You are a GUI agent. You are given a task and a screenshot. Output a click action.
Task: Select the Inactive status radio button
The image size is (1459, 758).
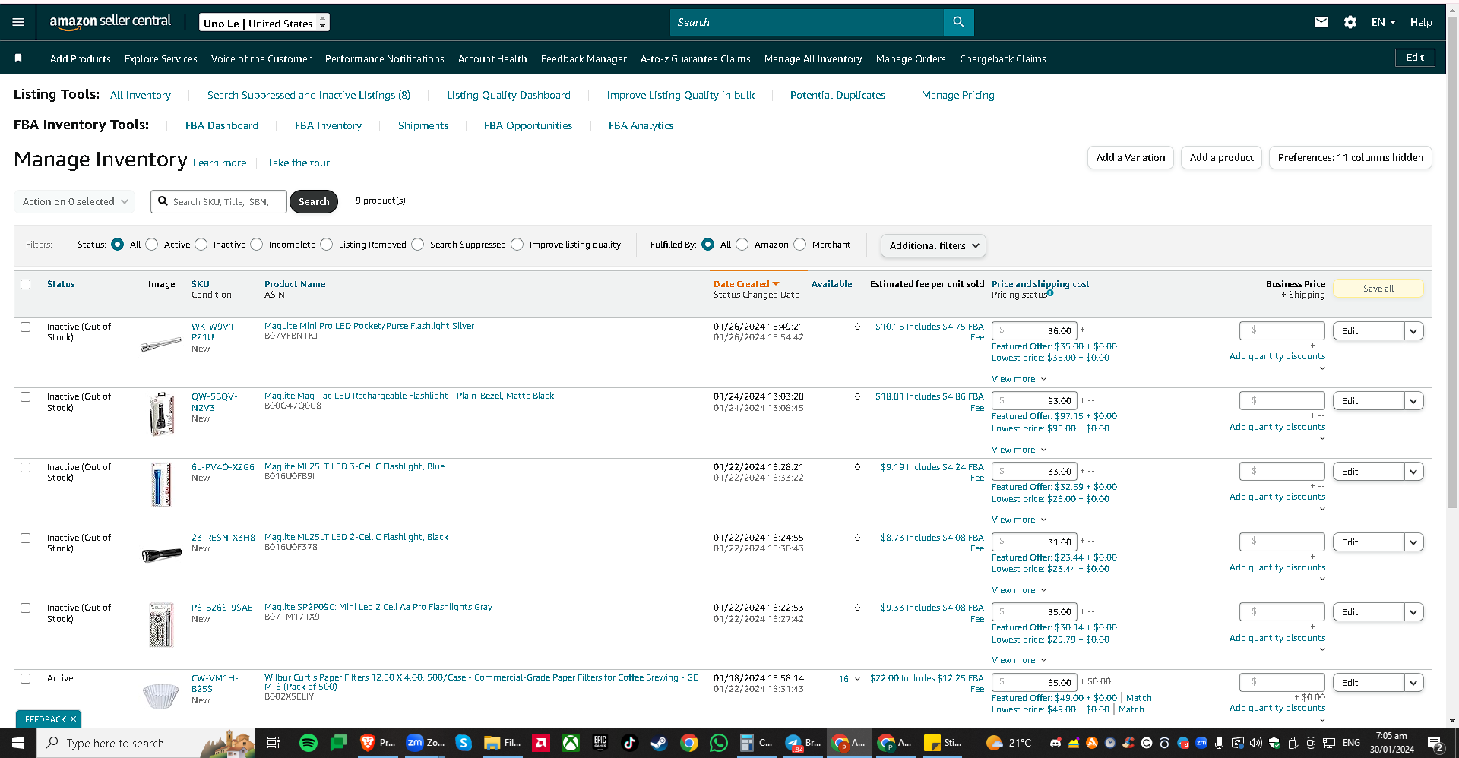pyautogui.click(x=201, y=245)
